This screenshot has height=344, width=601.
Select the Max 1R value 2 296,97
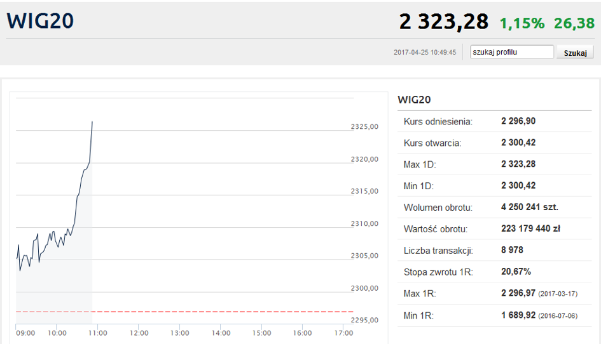[518, 293]
